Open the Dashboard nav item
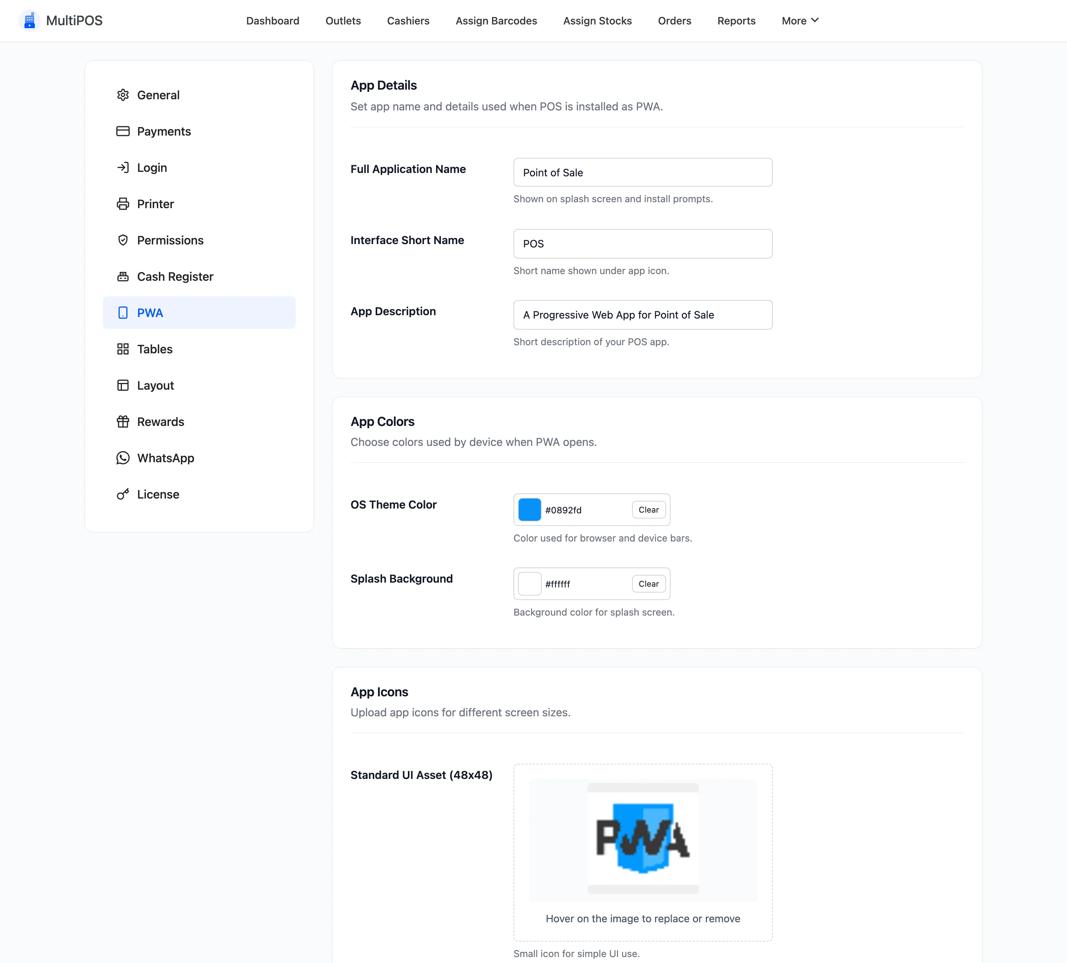The image size is (1067, 963). pyautogui.click(x=273, y=21)
